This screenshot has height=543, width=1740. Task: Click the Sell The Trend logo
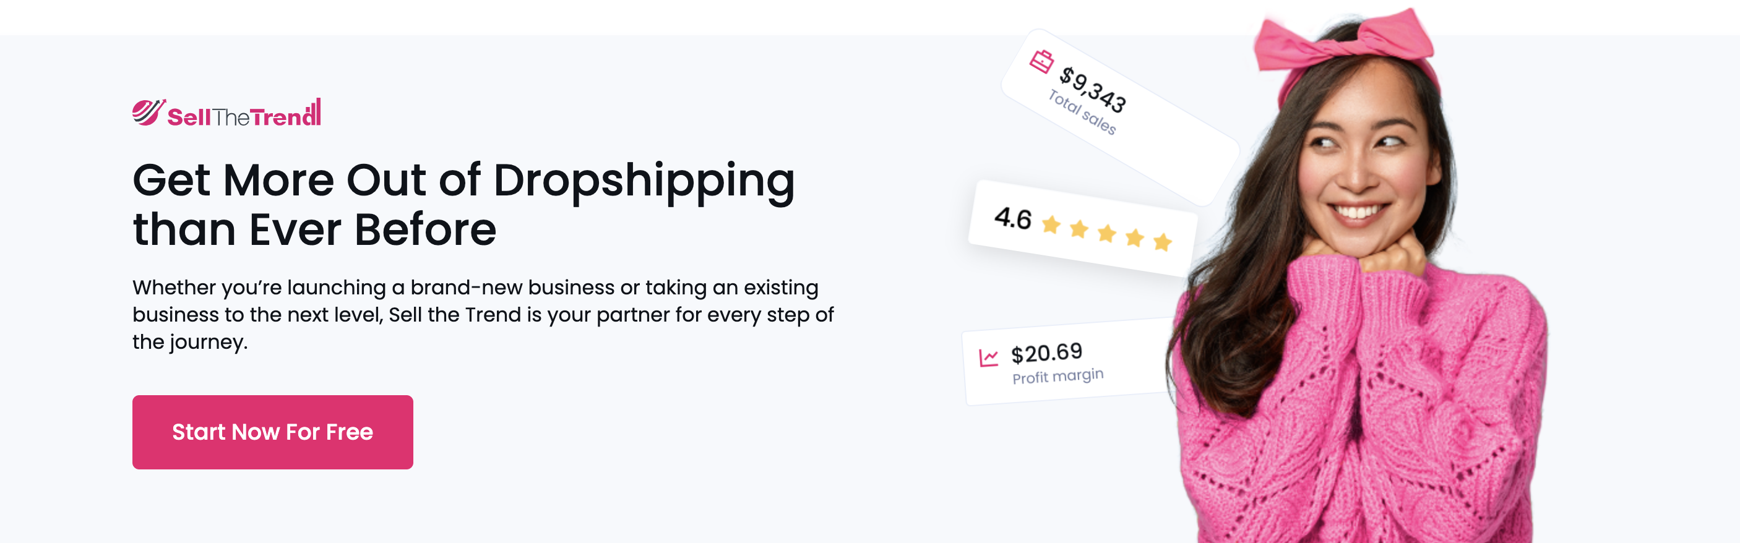click(x=226, y=112)
